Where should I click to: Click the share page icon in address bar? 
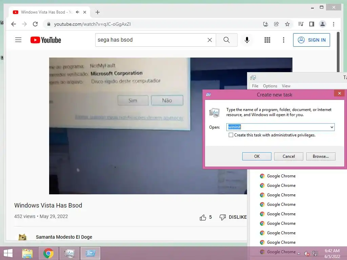point(277,24)
